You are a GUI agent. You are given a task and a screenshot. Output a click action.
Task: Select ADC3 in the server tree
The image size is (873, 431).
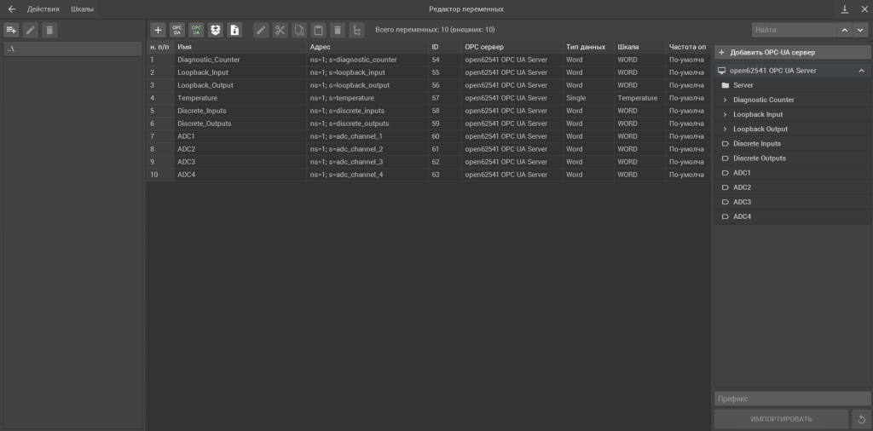click(x=742, y=202)
